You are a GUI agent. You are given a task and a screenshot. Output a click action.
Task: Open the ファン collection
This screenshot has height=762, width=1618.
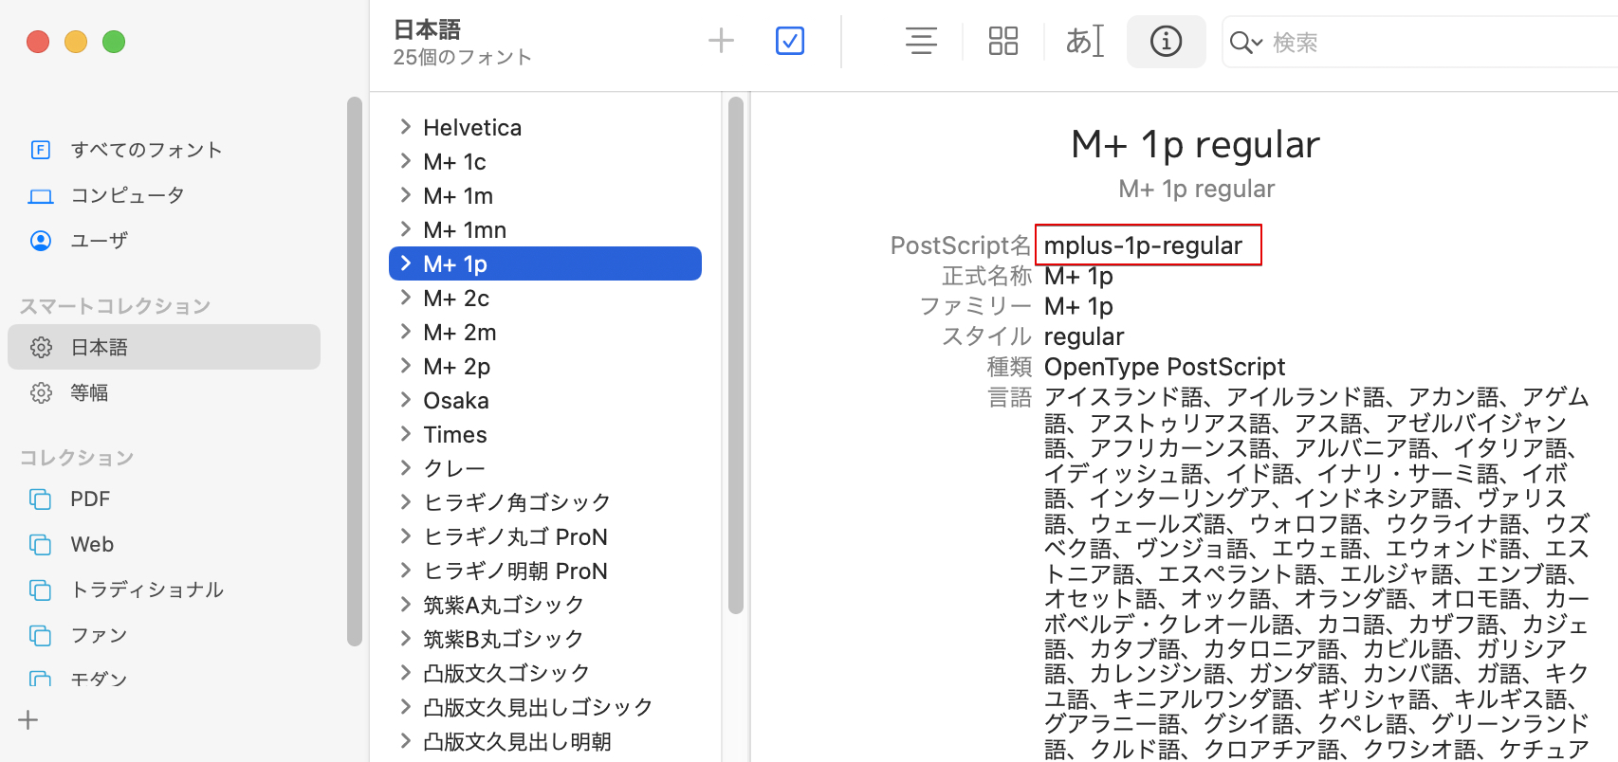tap(164, 636)
